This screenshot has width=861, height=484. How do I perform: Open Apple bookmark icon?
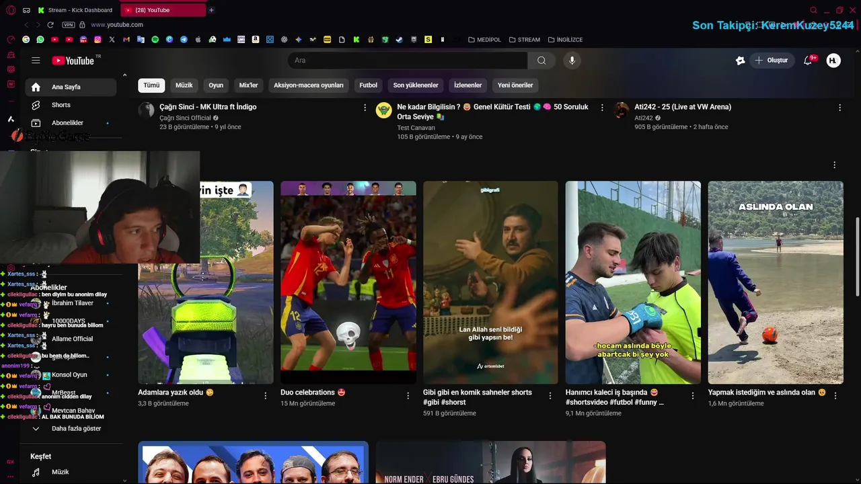pos(198,40)
